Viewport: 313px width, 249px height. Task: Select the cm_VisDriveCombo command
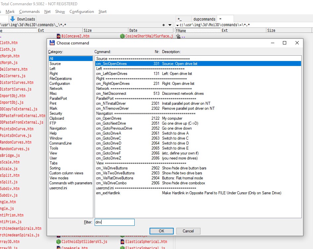198,183
